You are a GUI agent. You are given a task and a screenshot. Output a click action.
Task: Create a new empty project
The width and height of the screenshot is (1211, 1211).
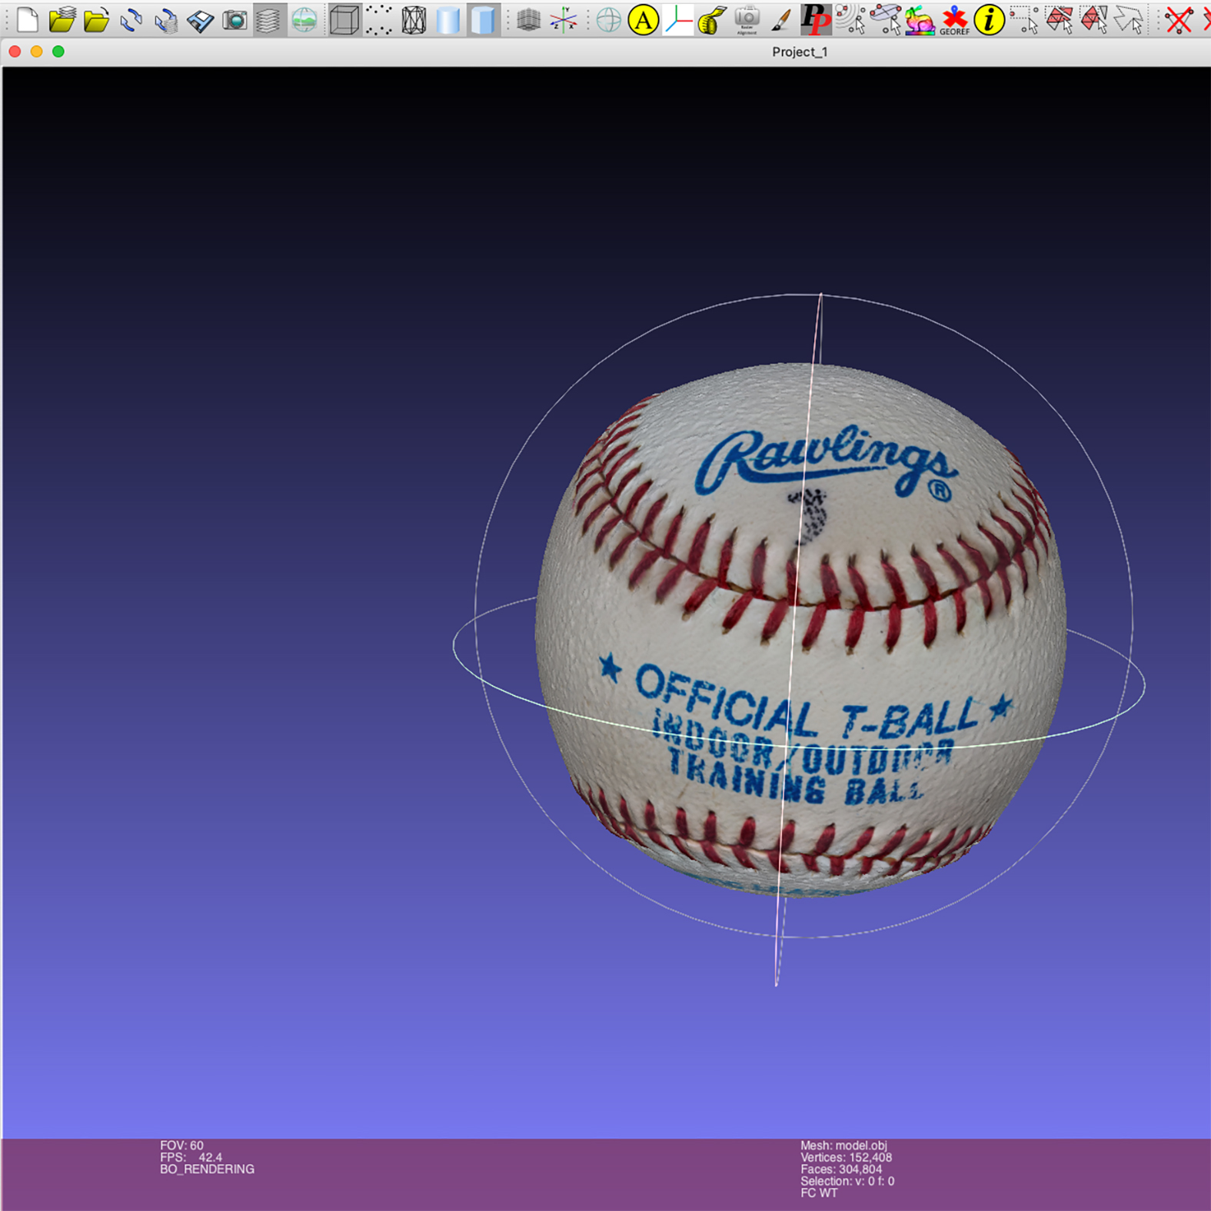(28, 20)
